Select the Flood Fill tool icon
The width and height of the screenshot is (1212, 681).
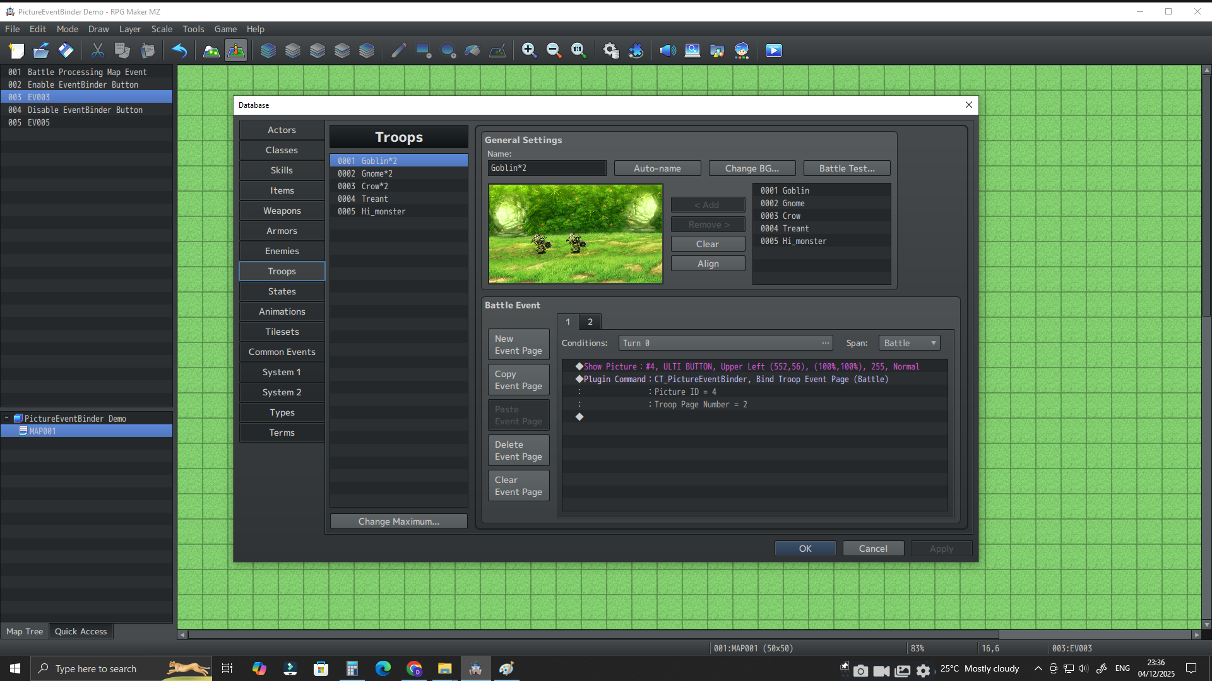[473, 50]
